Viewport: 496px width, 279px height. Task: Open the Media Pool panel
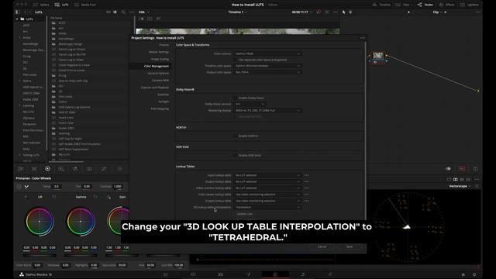click(84, 5)
